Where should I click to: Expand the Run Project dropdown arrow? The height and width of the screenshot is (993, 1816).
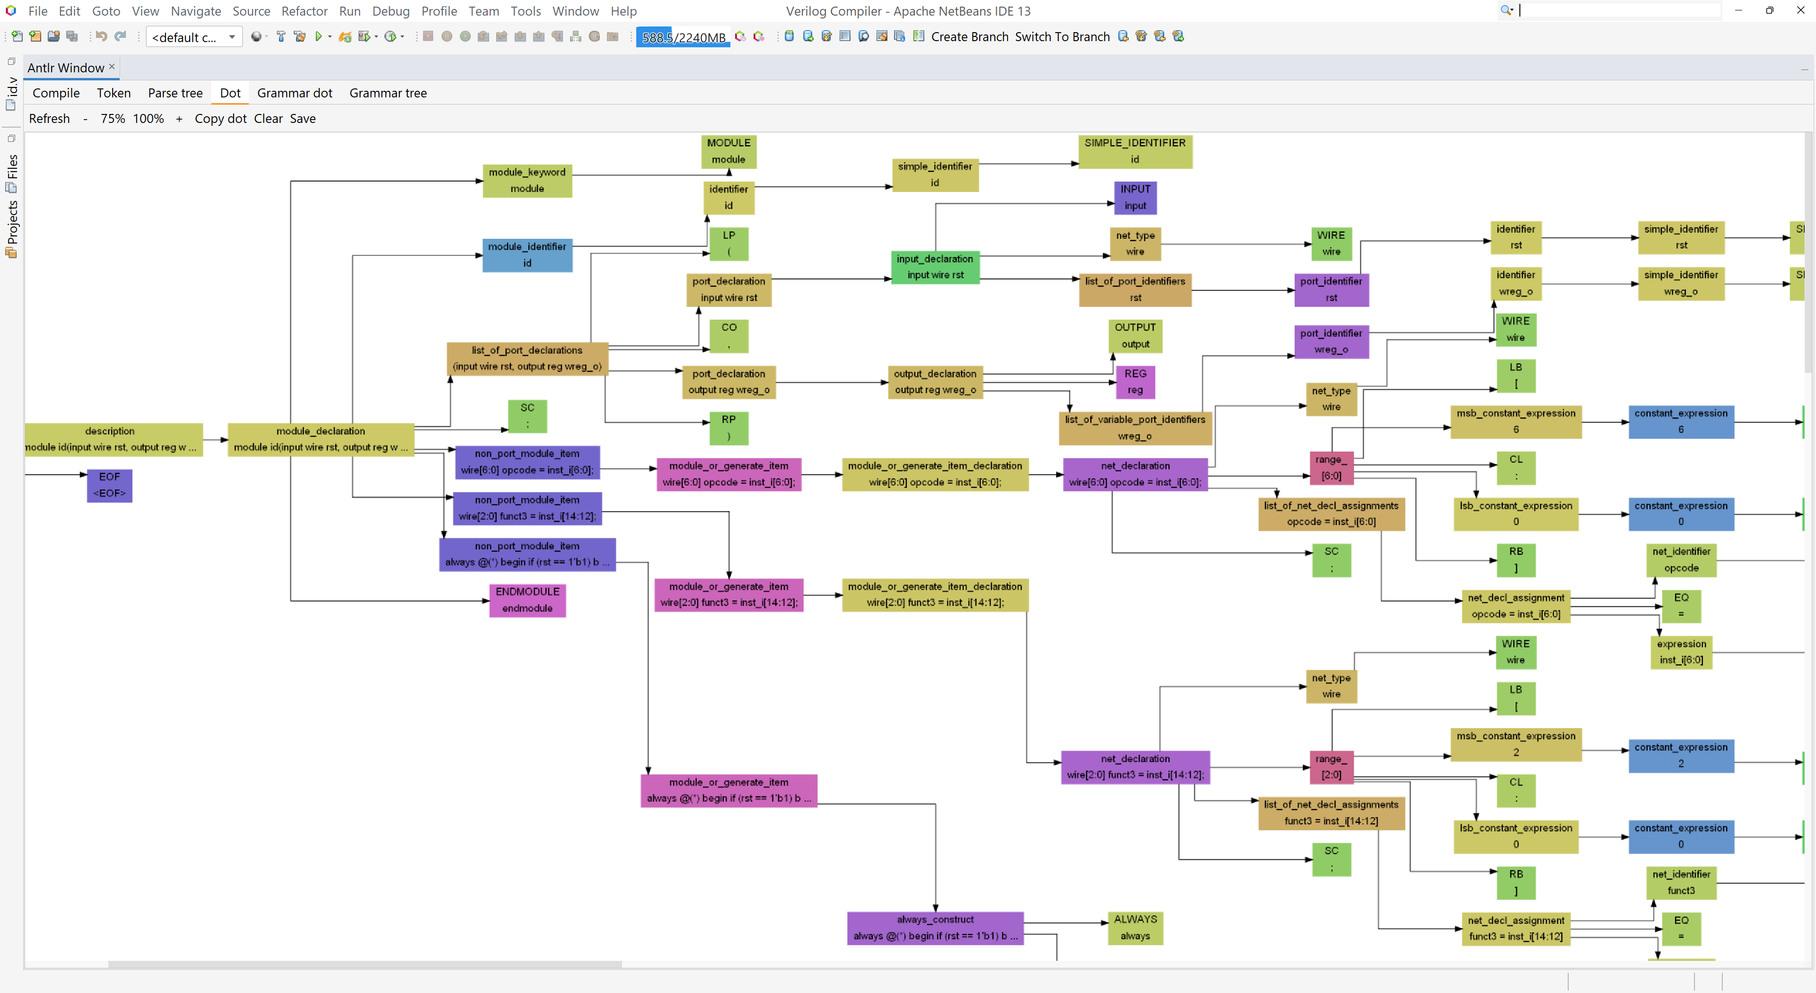pyautogui.click(x=330, y=37)
